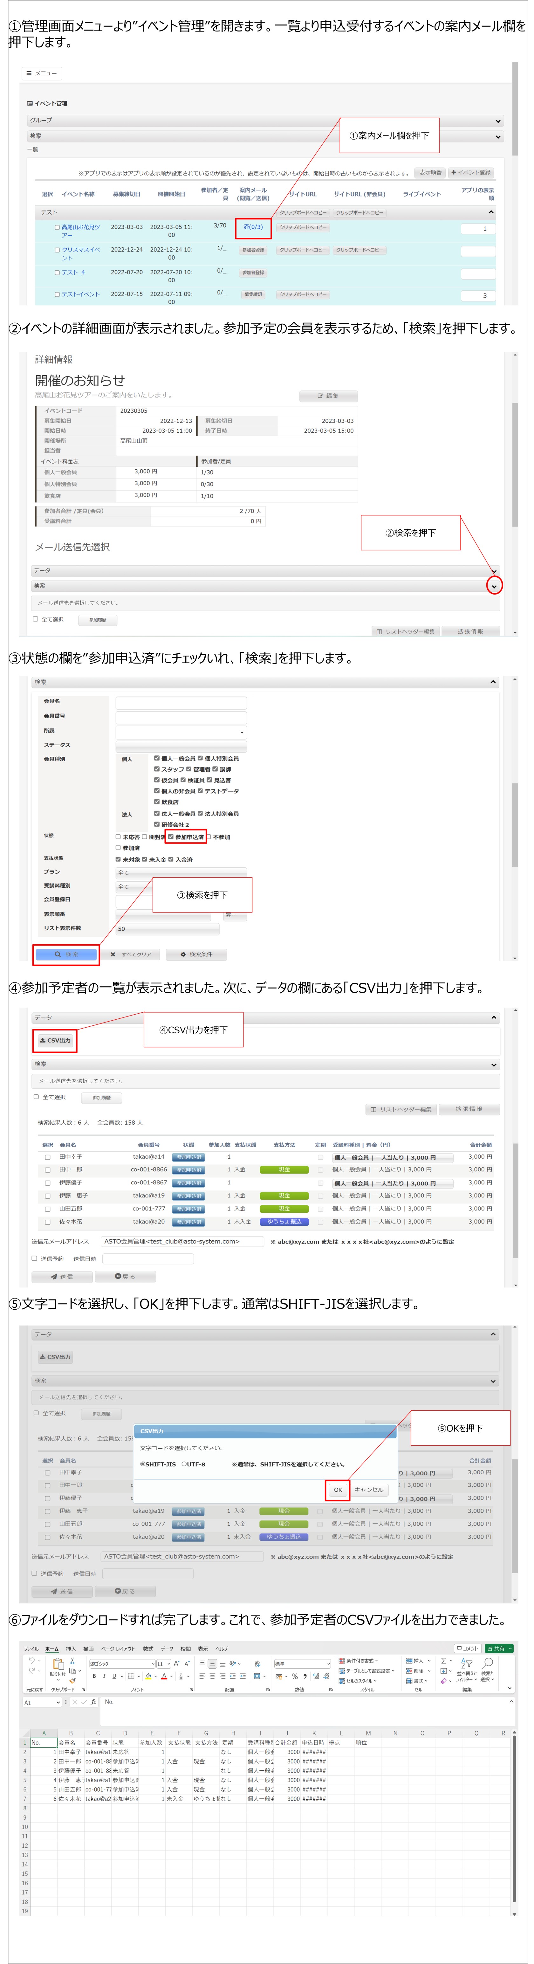Open the 所属 dropdown
This screenshot has height=1964, width=534.
(181, 732)
